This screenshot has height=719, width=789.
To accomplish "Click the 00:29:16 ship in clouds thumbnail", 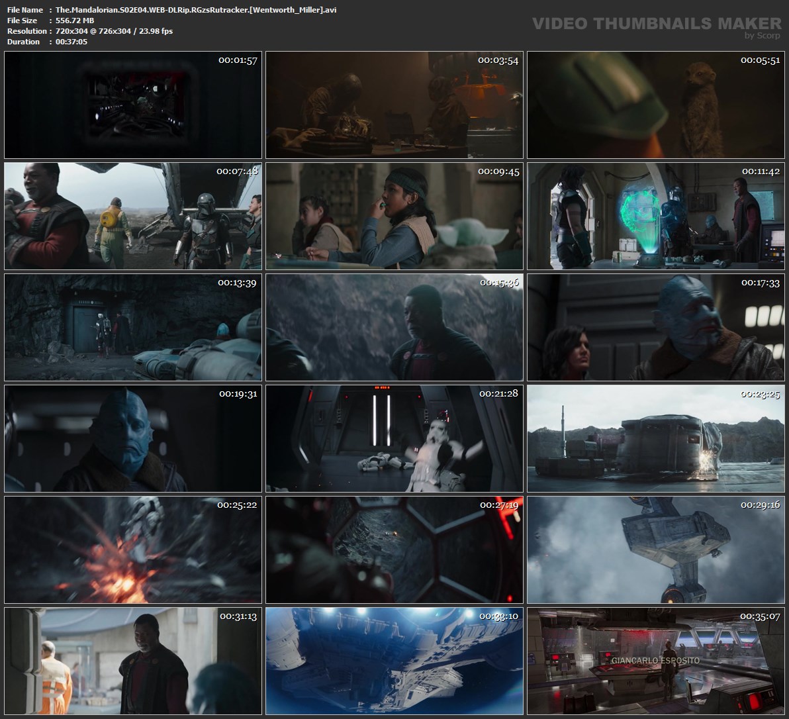I will pos(656,550).
